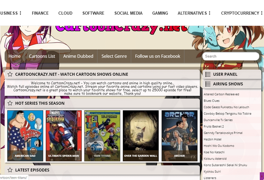Open Hazbin Hotel link

pyautogui.click(x=213, y=139)
